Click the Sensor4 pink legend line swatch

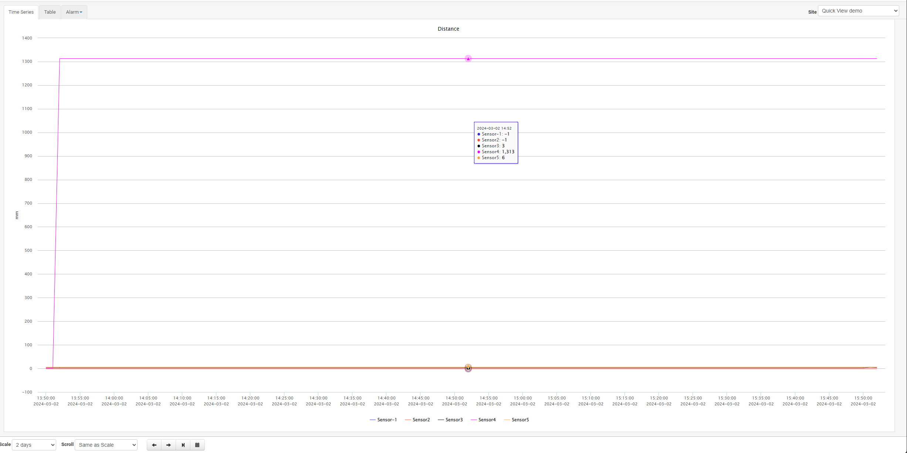pos(473,420)
